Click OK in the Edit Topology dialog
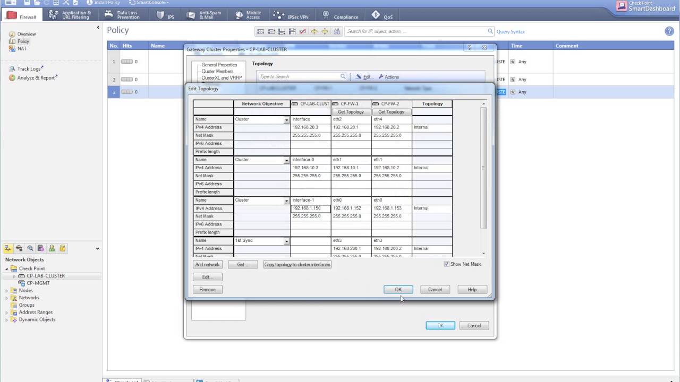This screenshot has height=382, width=680. click(x=398, y=290)
